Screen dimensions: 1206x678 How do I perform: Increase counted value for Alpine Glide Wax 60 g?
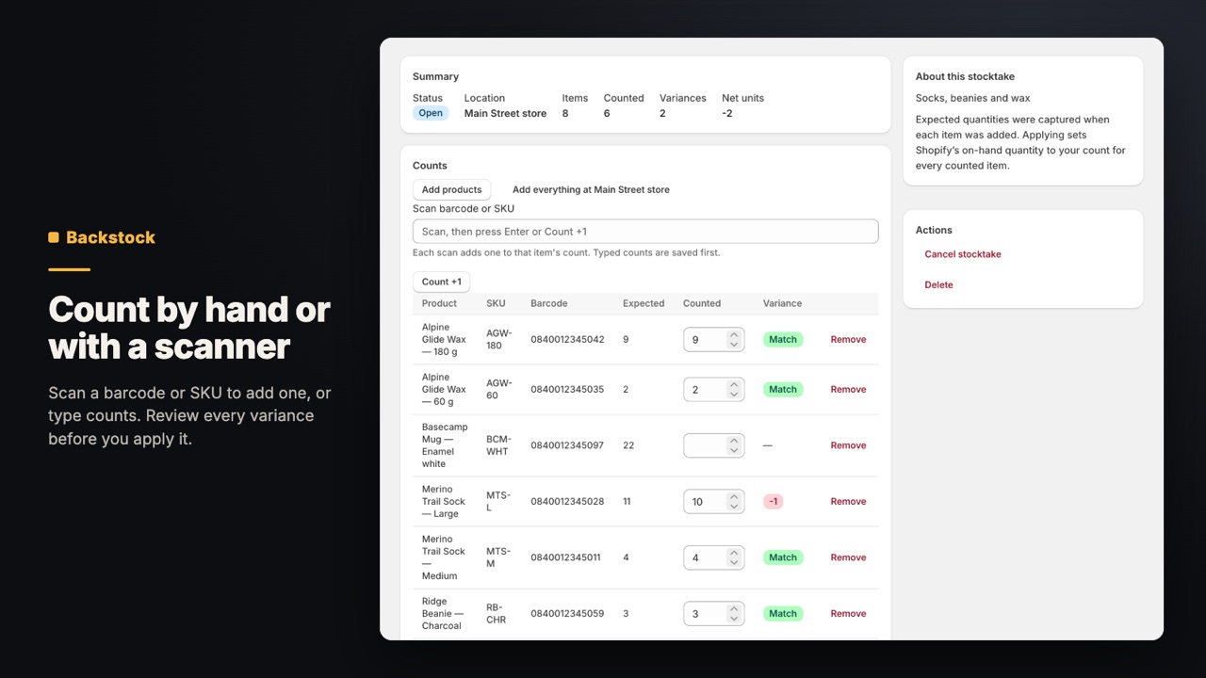click(x=734, y=384)
